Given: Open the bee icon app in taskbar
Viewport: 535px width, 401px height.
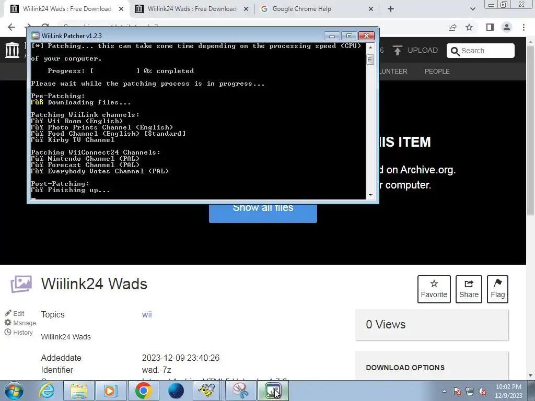Looking at the screenshot, I should coord(207,391).
